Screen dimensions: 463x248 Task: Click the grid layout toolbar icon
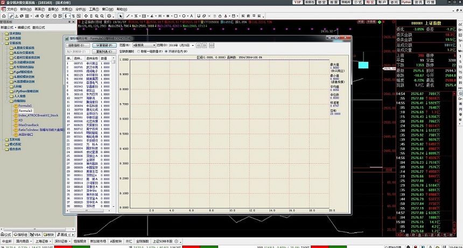(x=27, y=16)
